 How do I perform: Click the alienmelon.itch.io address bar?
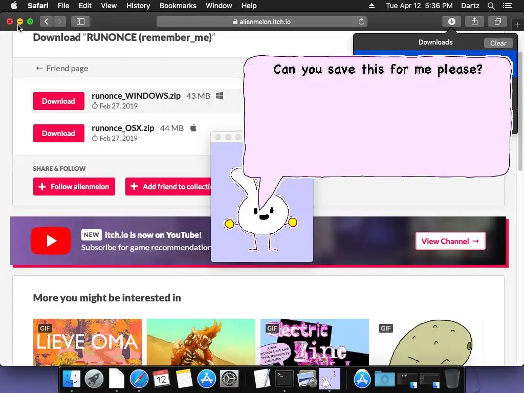[x=261, y=21]
